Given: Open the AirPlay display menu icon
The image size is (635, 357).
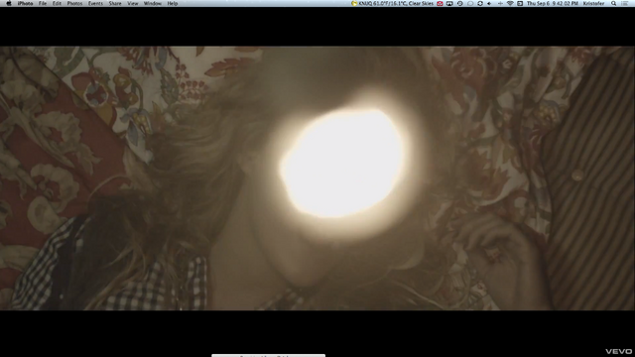Looking at the screenshot, I should (449, 3).
